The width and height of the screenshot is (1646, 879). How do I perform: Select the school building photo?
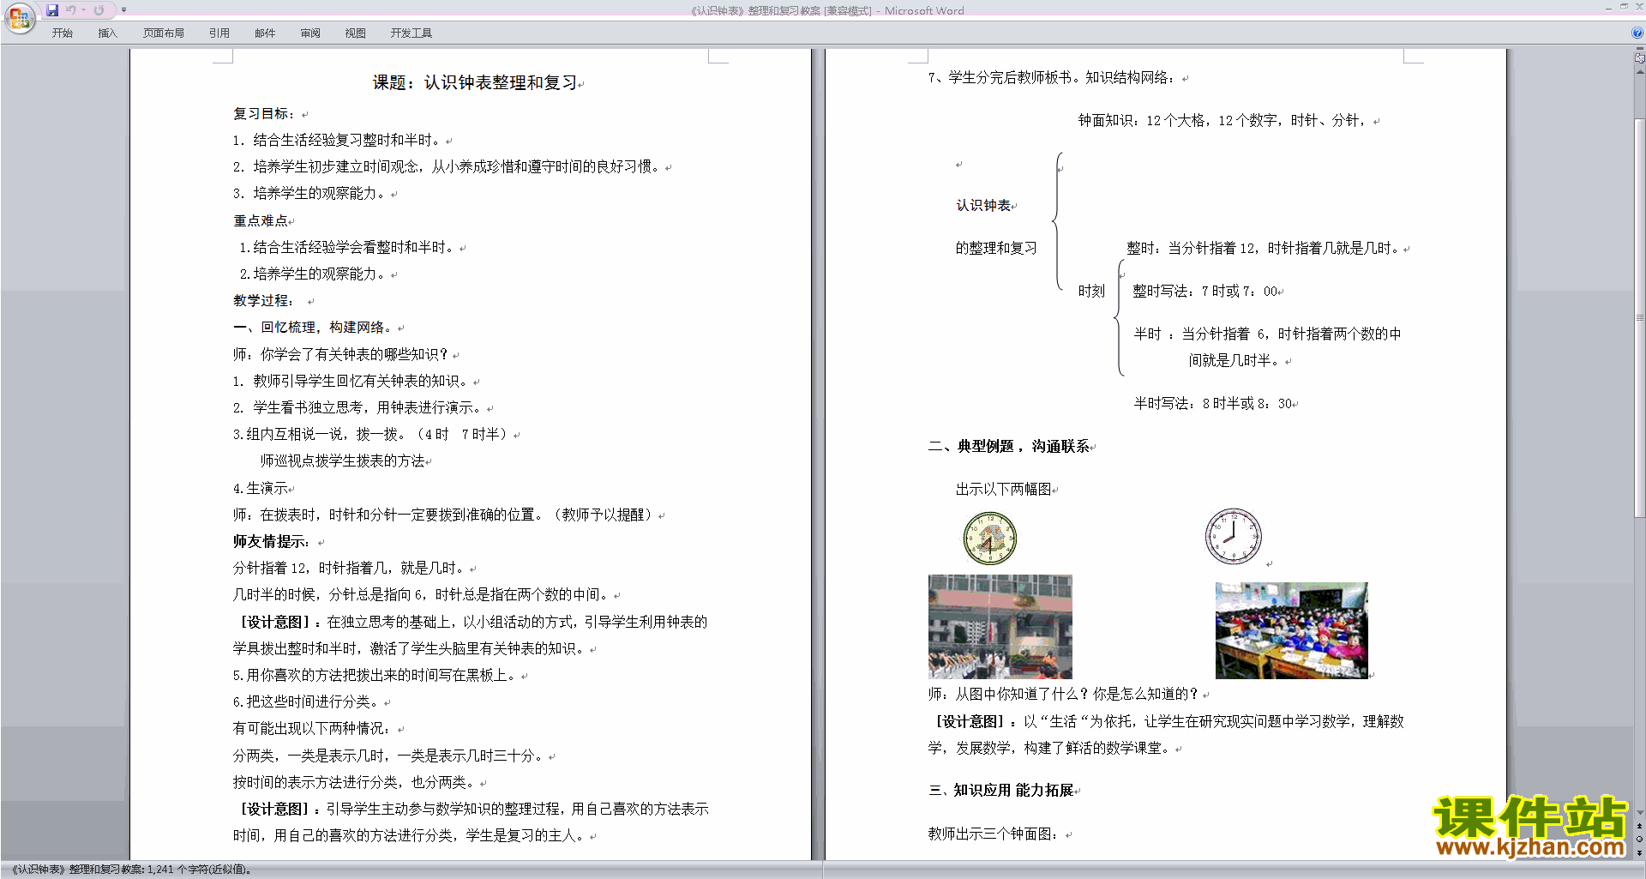point(1000,627)
